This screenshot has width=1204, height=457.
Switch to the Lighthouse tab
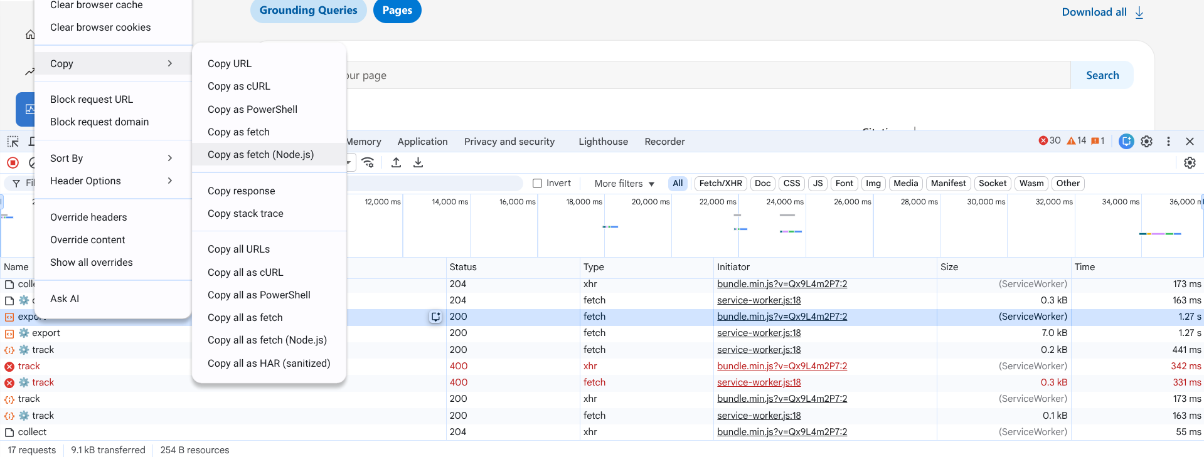click(x=603, y=142)
